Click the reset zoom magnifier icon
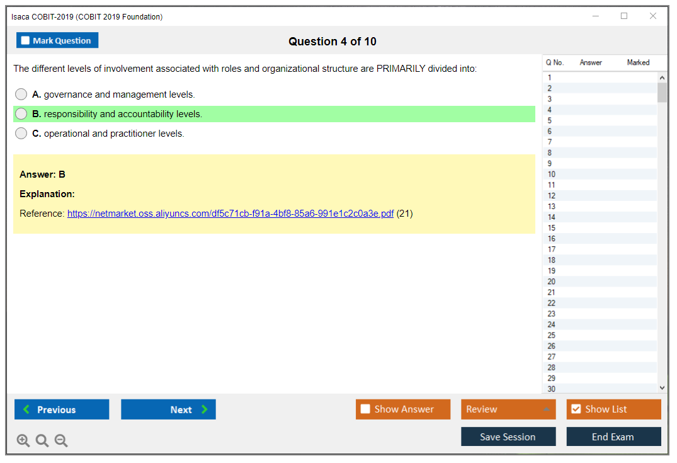This screenshot has width=677, height=463. point(42,440)
